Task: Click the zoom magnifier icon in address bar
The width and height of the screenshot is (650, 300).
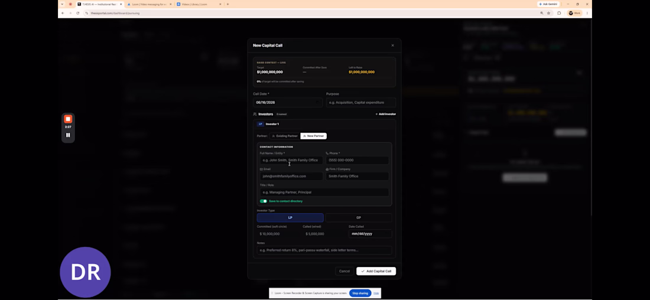Action: pos(541,13)
